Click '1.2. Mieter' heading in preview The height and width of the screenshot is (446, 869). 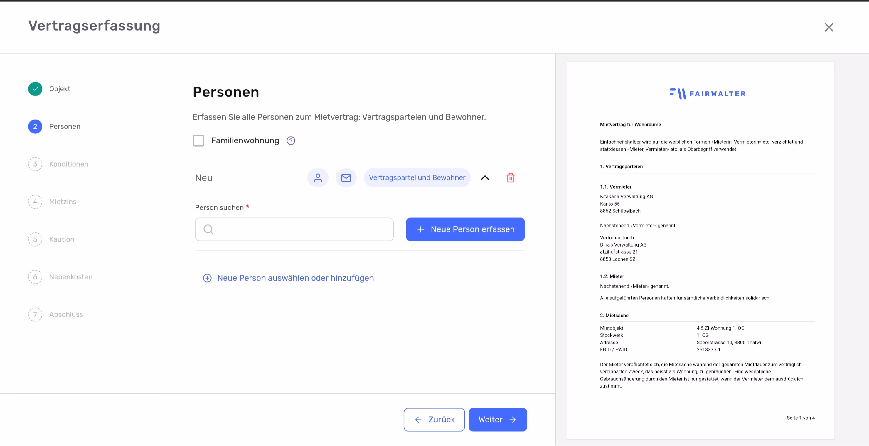click(x=612, y=276)
